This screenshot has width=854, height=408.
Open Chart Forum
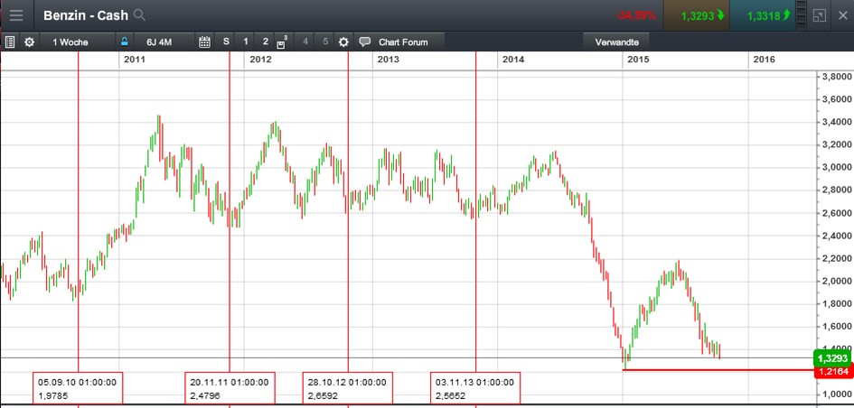400,42
